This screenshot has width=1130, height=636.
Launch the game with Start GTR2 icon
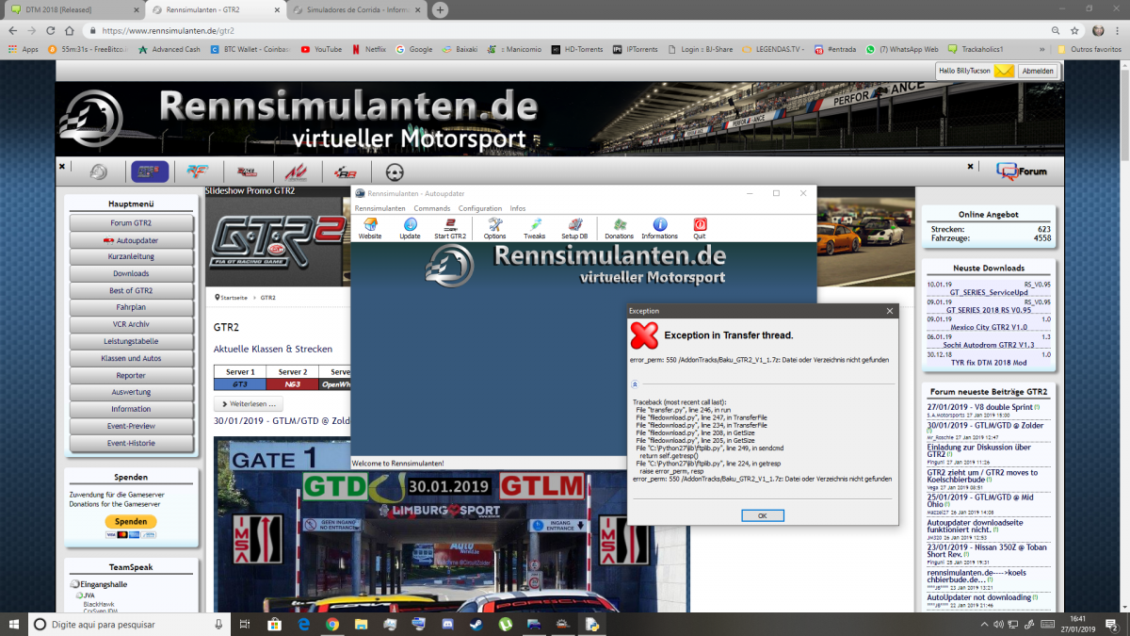pyautogui.click(x=449, y=228)
